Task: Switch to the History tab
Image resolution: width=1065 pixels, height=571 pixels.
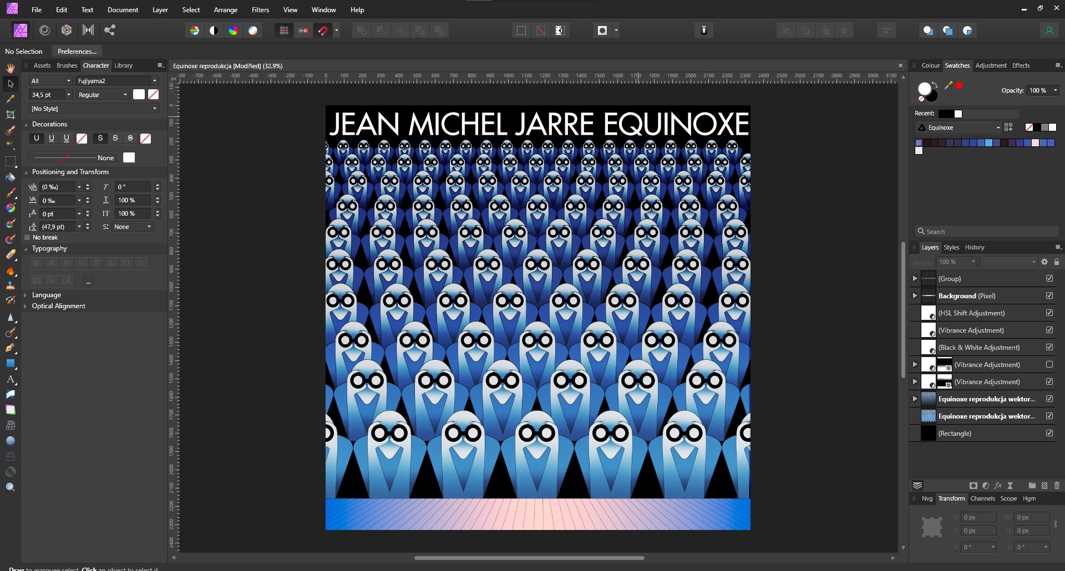Action: pos(975,247)
